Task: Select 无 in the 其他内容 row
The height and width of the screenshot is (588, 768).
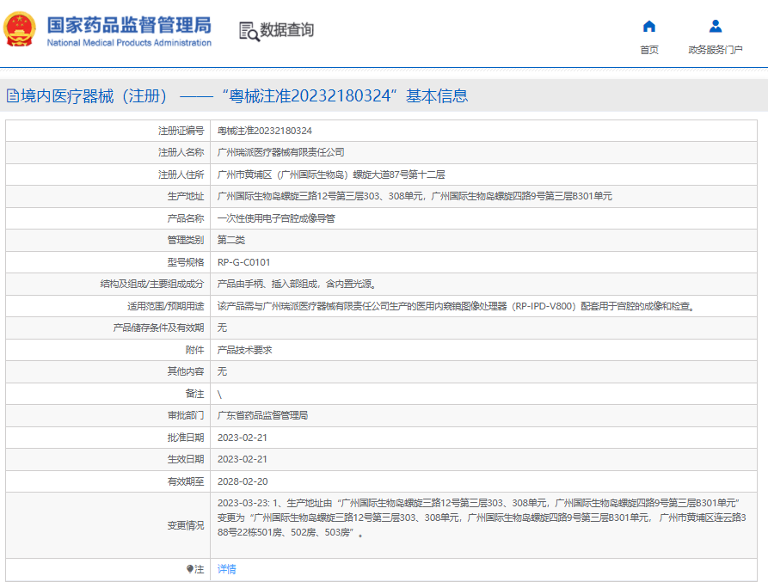Action: [x=222, y=371]
